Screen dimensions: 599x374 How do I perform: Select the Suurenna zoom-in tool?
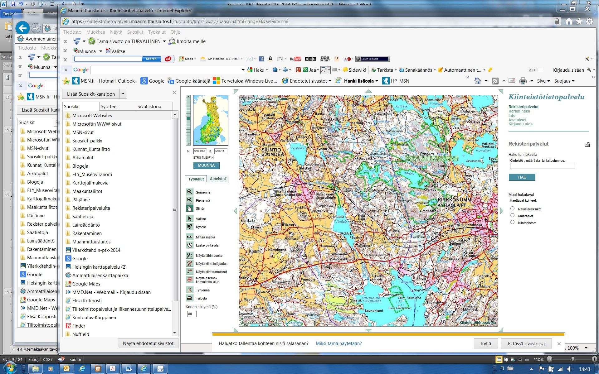click(190, 192)
